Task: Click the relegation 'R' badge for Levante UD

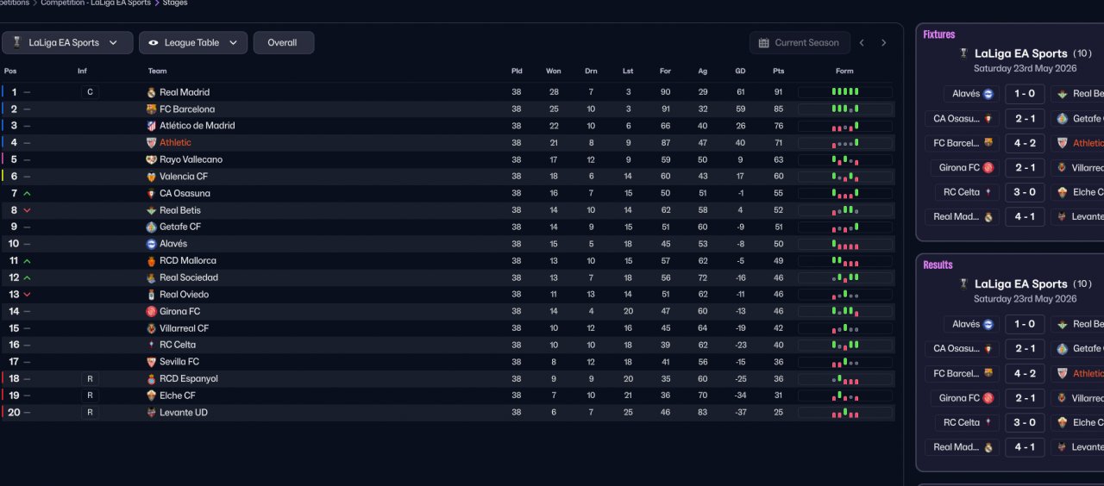Action: coord(90,413)
